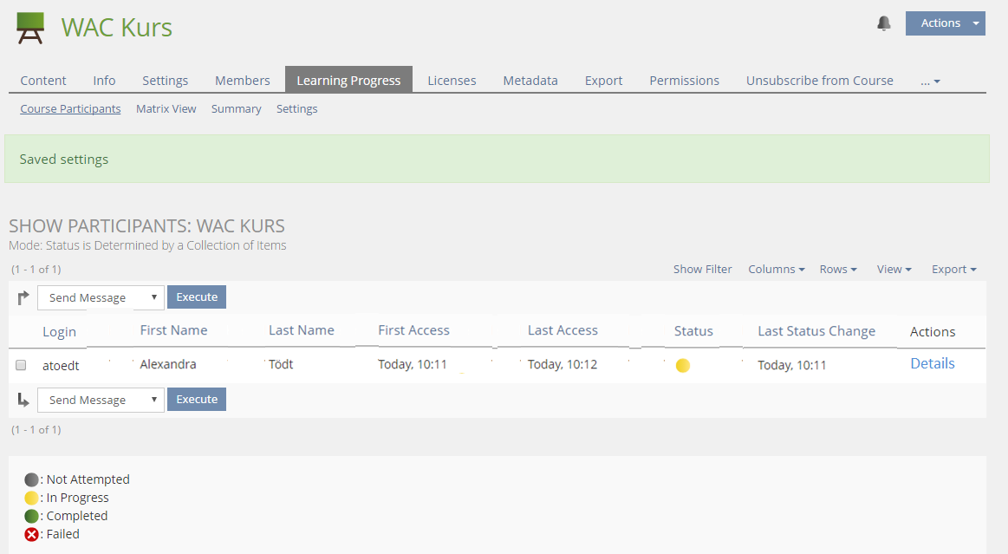Click the yellow In Progress legend icon
The width and height of the screenshot is (1008, 554).
(x=32, y=498)
